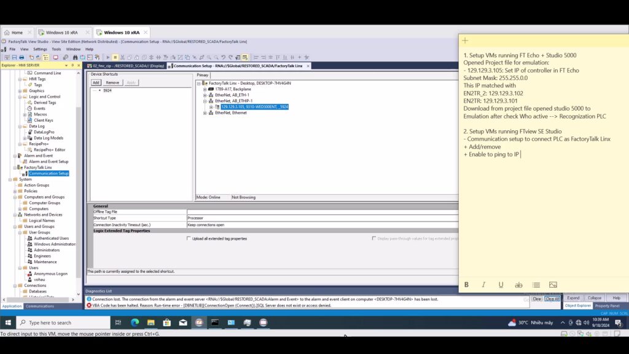Toggle strikethrough formatting in Sticky Notes
This screenshot has width=629, height=354.
[518, 285]
